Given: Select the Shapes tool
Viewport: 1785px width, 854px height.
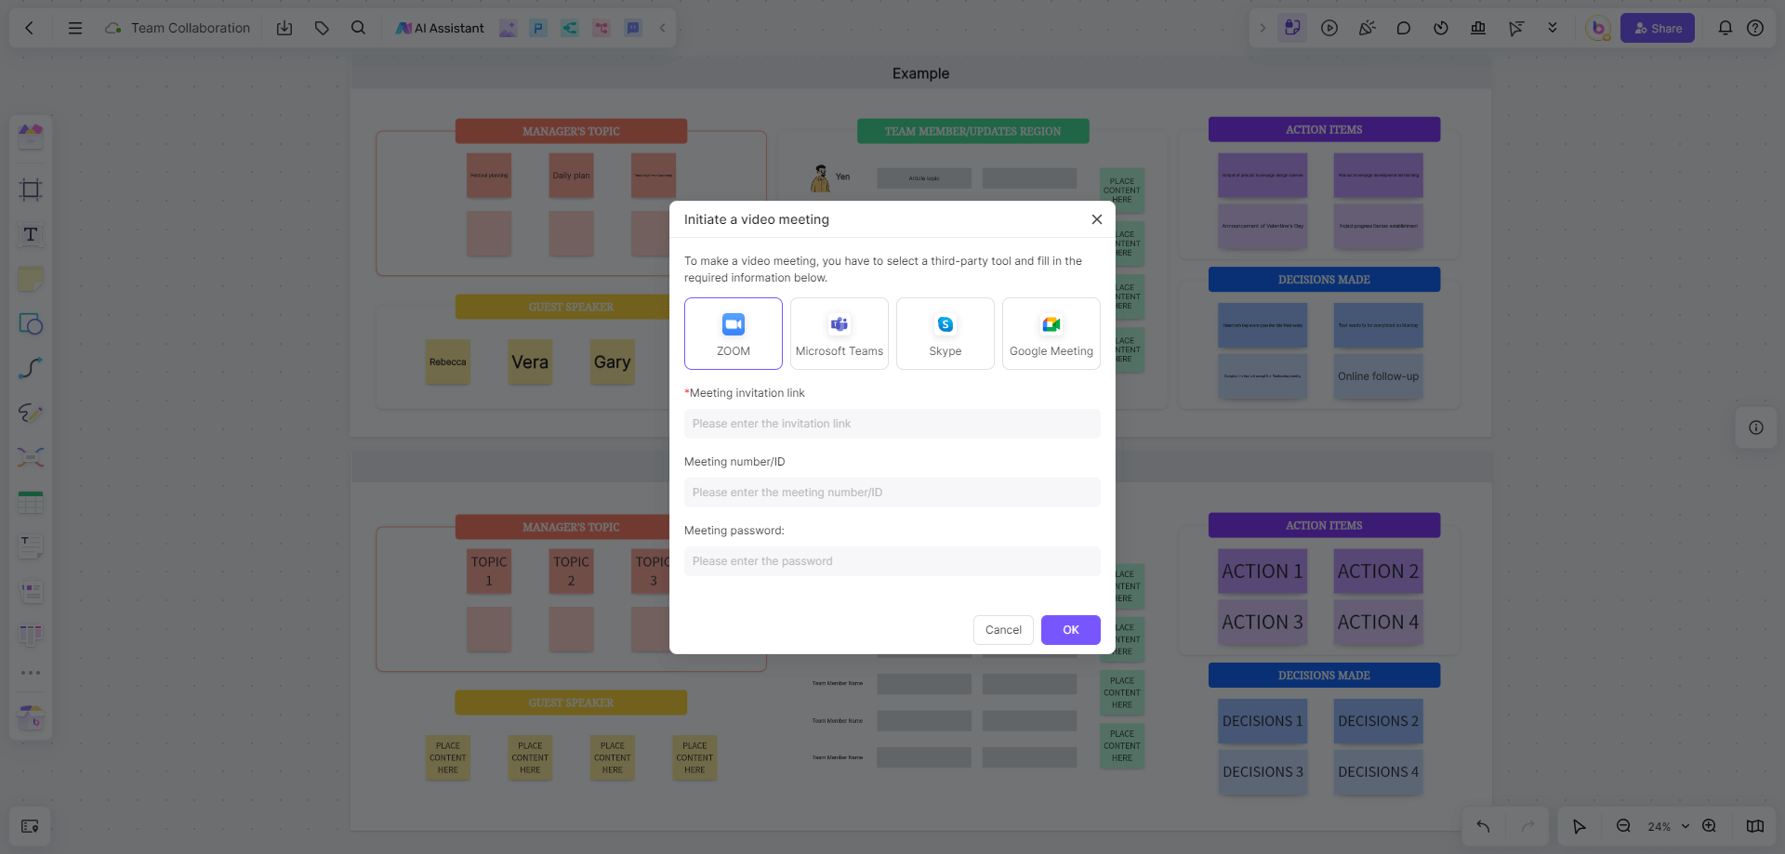Looking at the screenshot, I should point(31,323).
